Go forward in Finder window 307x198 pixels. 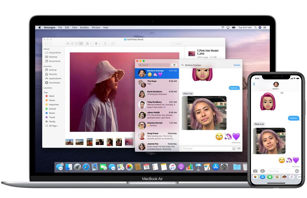pos(50,43)
